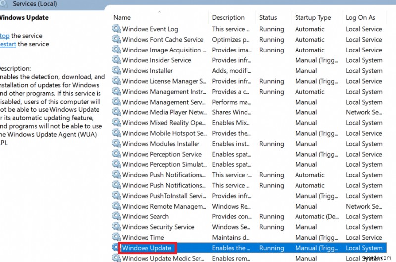
Task: Select the Windows Update service row
Action: pos(249,248)
